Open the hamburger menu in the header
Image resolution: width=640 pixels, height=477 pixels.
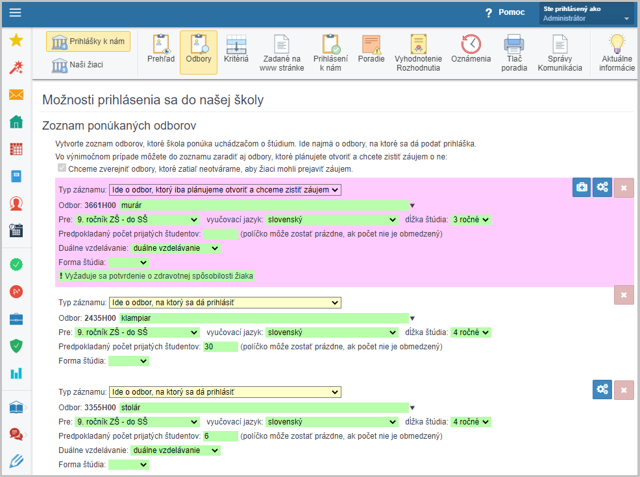[16, 13]
